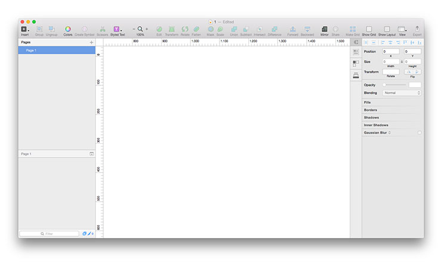
Task: Click the Share toolbar icon
Action: (335, 29)
